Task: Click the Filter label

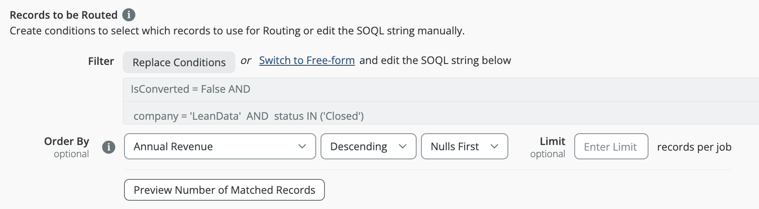Action: 101,61
